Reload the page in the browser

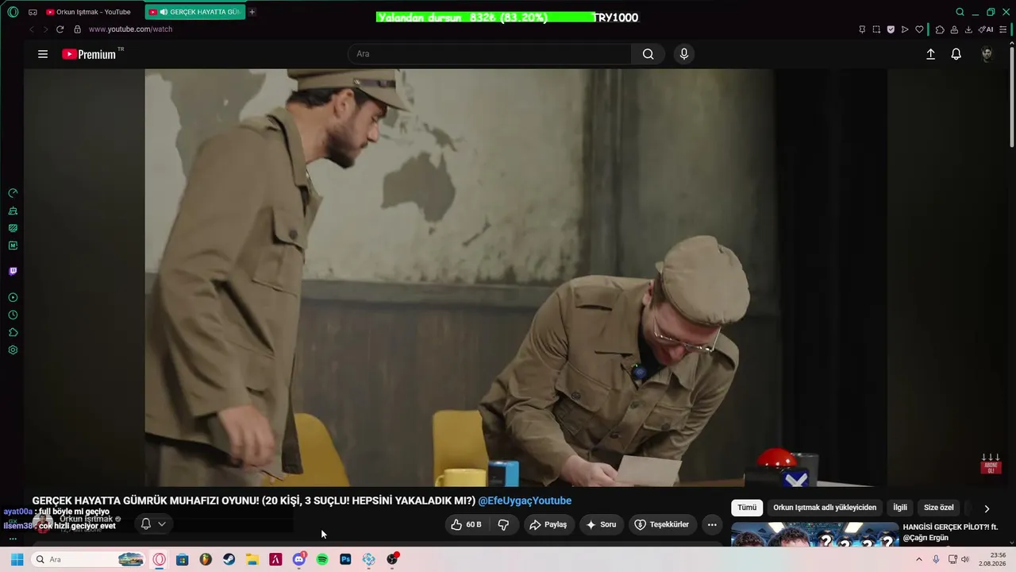pos(60,29)
